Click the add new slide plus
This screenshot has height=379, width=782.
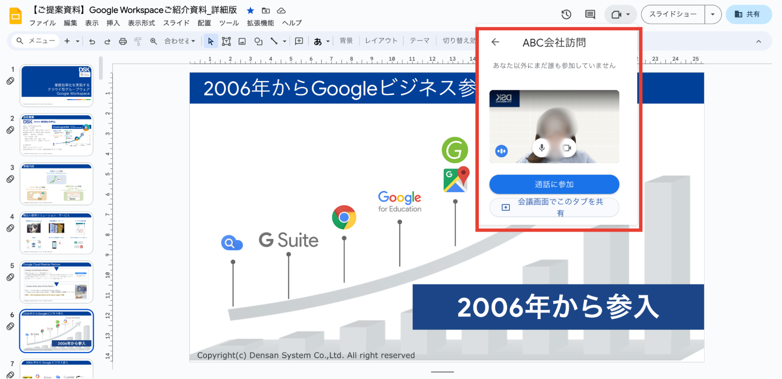(x=67, y=41)
